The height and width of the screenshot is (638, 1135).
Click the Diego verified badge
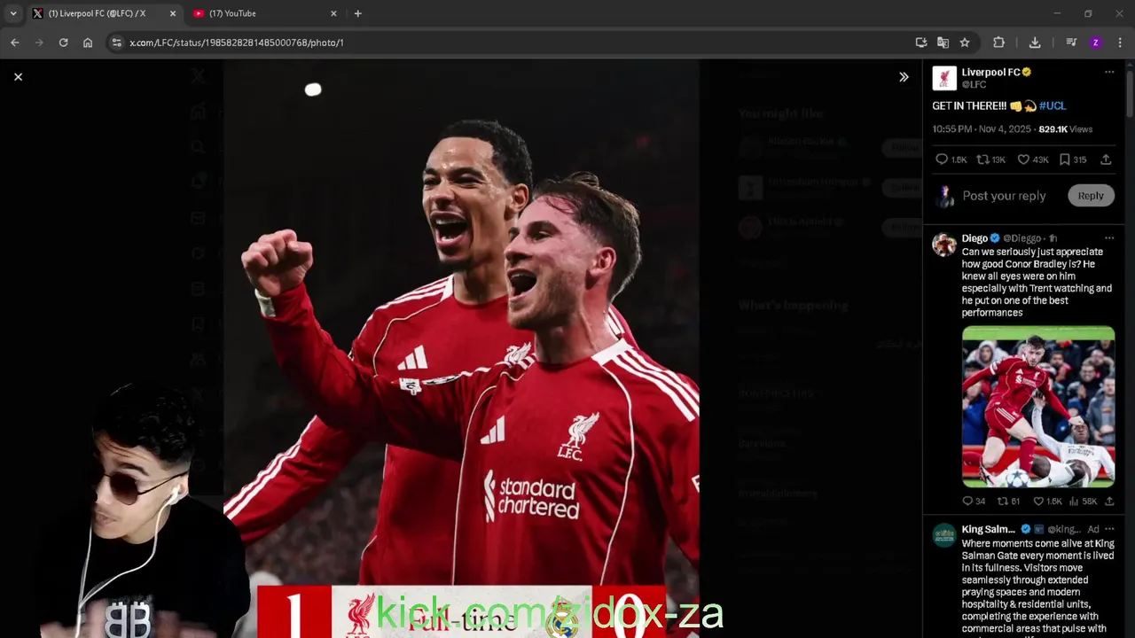pyautogui.click(x=995, y=238)
